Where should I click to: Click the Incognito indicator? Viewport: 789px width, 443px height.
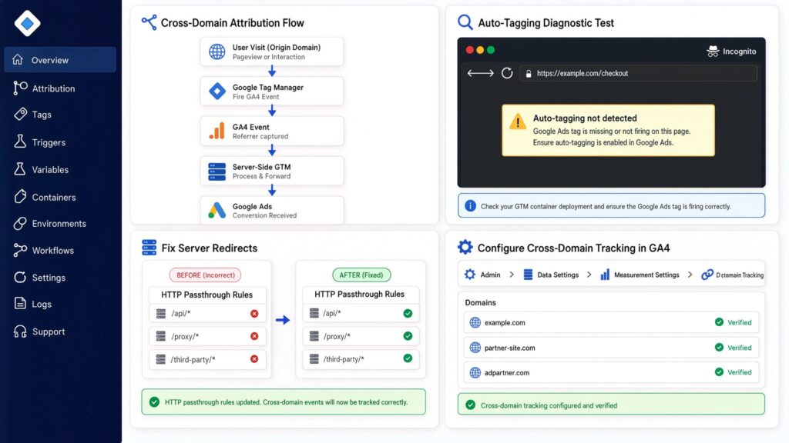pyautogui.click(x=731, y=51)
